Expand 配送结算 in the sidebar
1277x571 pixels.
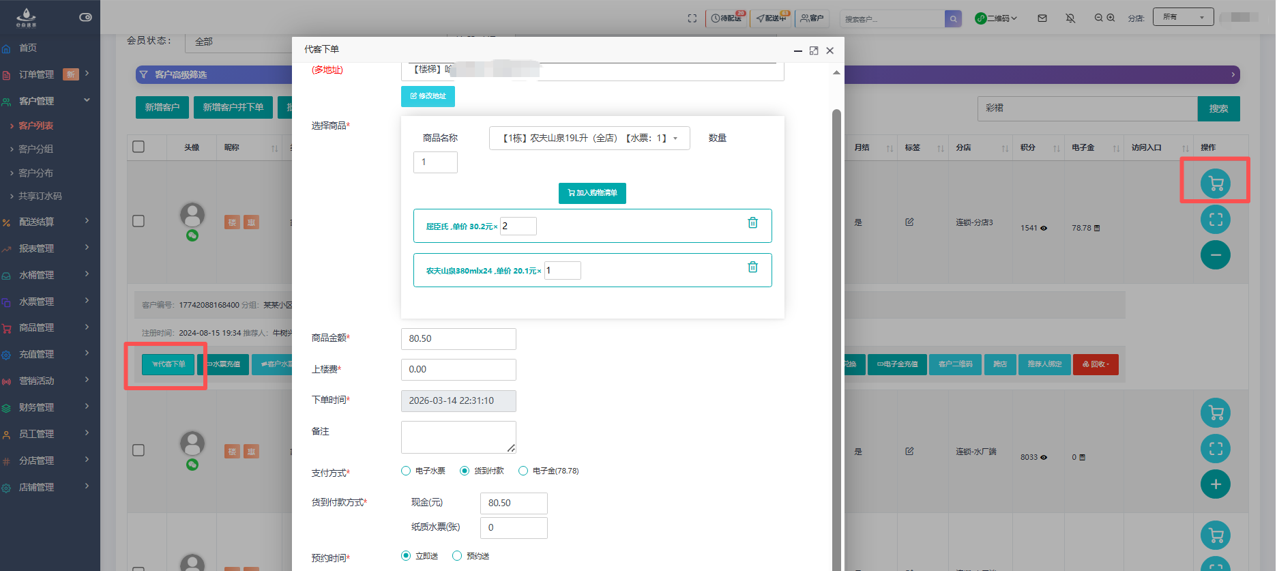click(46, 222)
